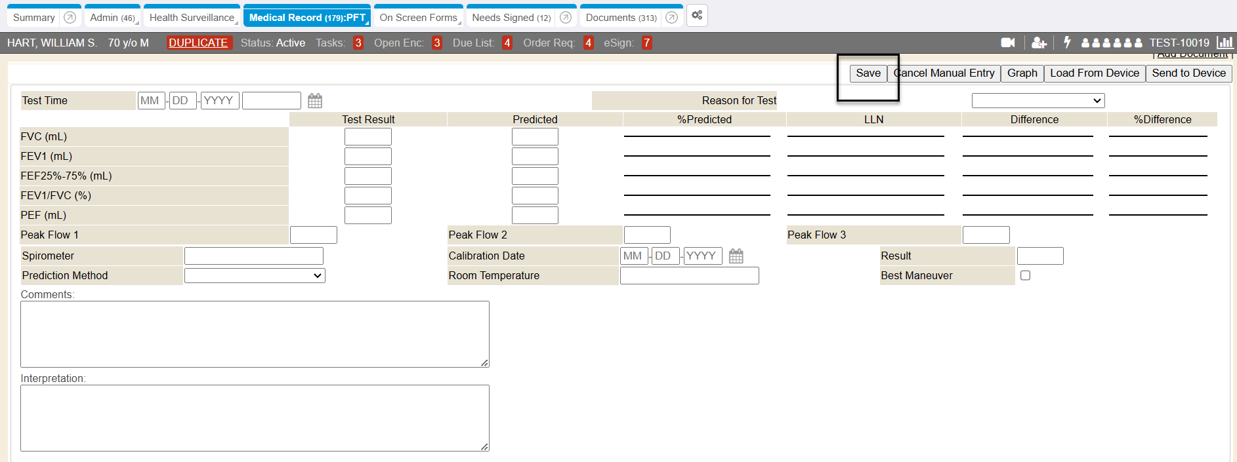Open the bar chart icon beside TEST-10019
This screenshot has width=1237, height=462.
tap(1225, 43)
